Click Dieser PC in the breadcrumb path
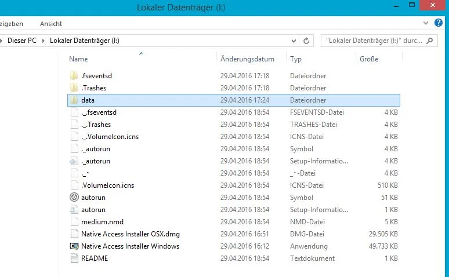Image resolution: width=449 pixels, height=277 pixels. click(22, 41)
